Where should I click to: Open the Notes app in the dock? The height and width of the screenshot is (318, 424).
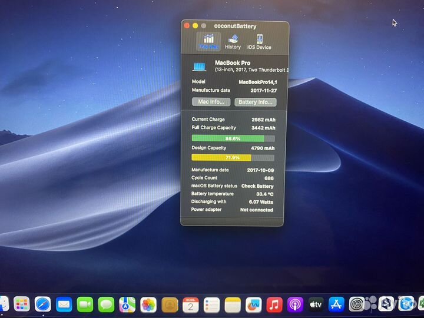pyautogui.click(x=233, y=305)
